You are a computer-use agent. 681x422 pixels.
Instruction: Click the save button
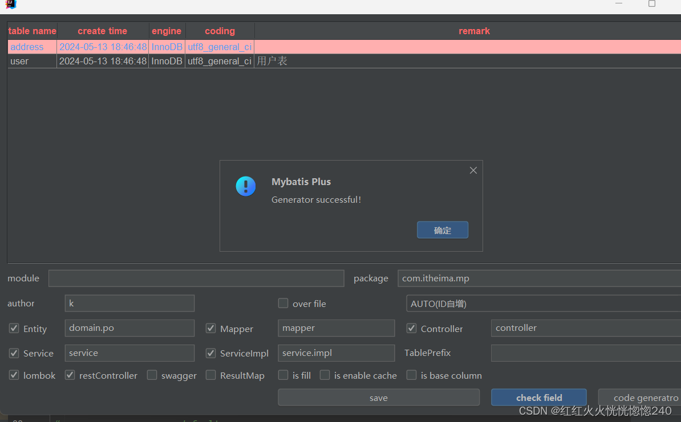tap(379, 398)
